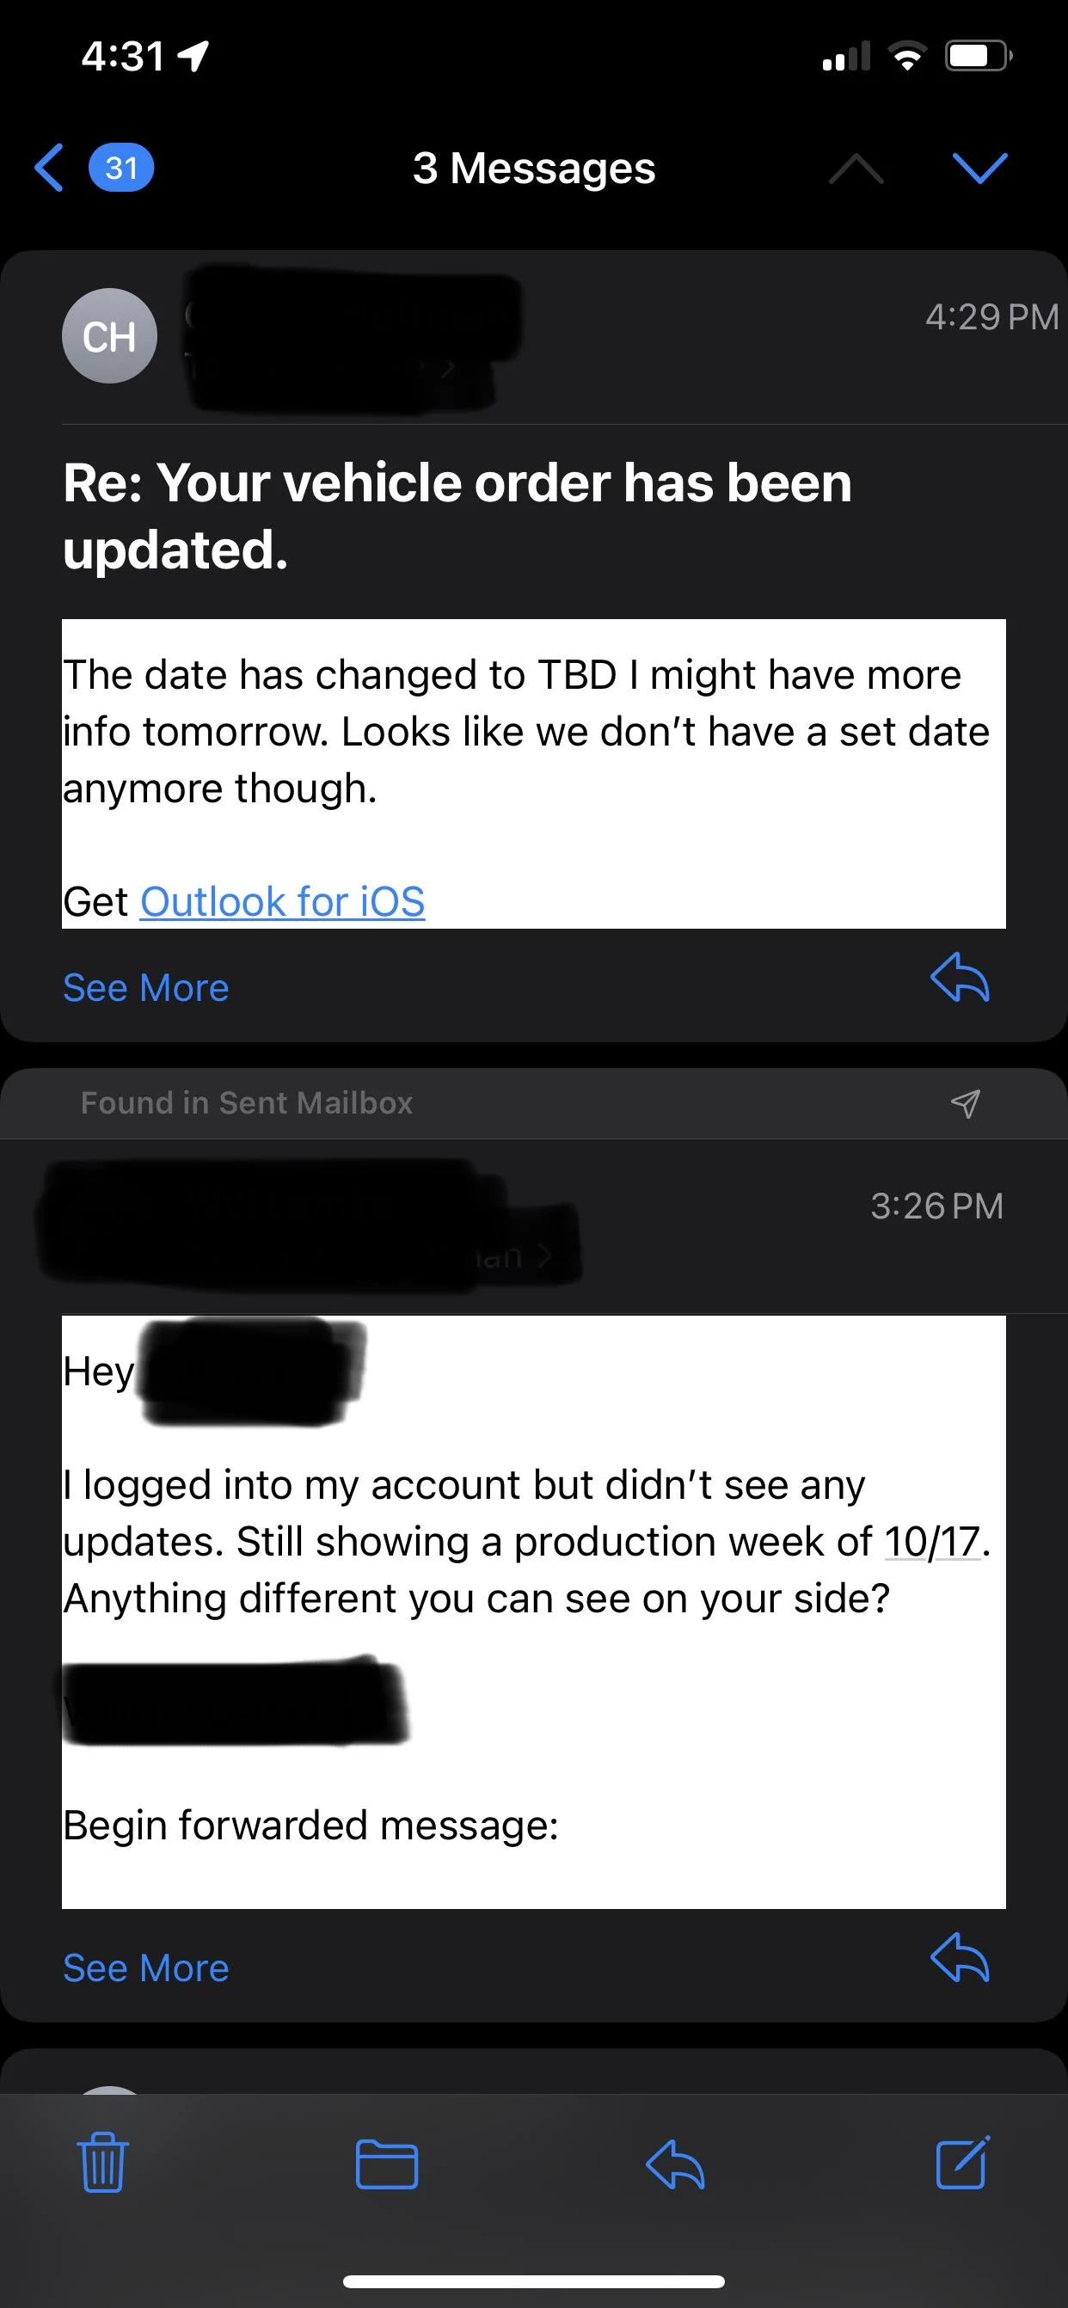Go to next message with down arrow
The height and width of the screenshot is (2308, 1068).
979,168
